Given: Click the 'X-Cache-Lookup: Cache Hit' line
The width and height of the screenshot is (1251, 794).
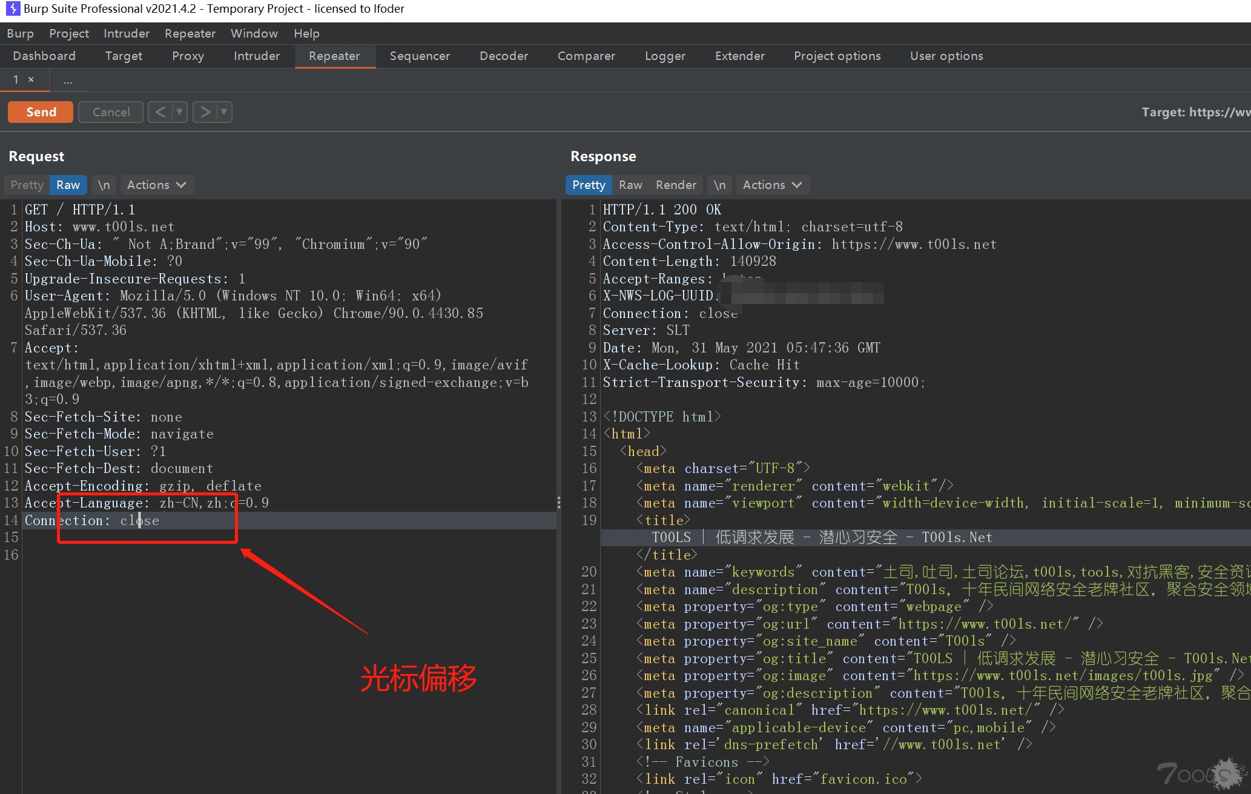Looking at the screenshot, I should [701, 365].
